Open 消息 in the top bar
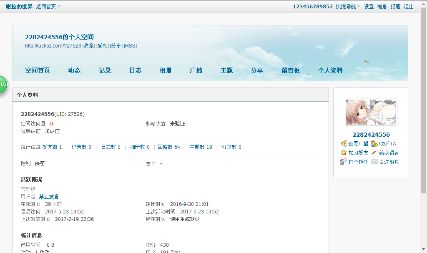427x253 pixels. [x=382, y=7]
